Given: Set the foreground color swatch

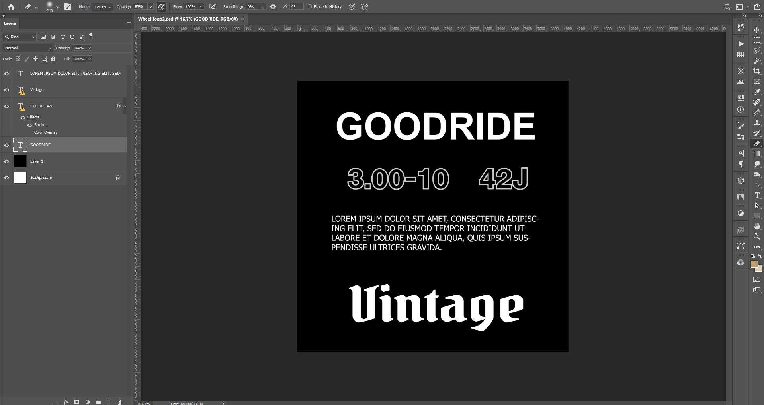Looking at the screenshot, I should point(754,264).
